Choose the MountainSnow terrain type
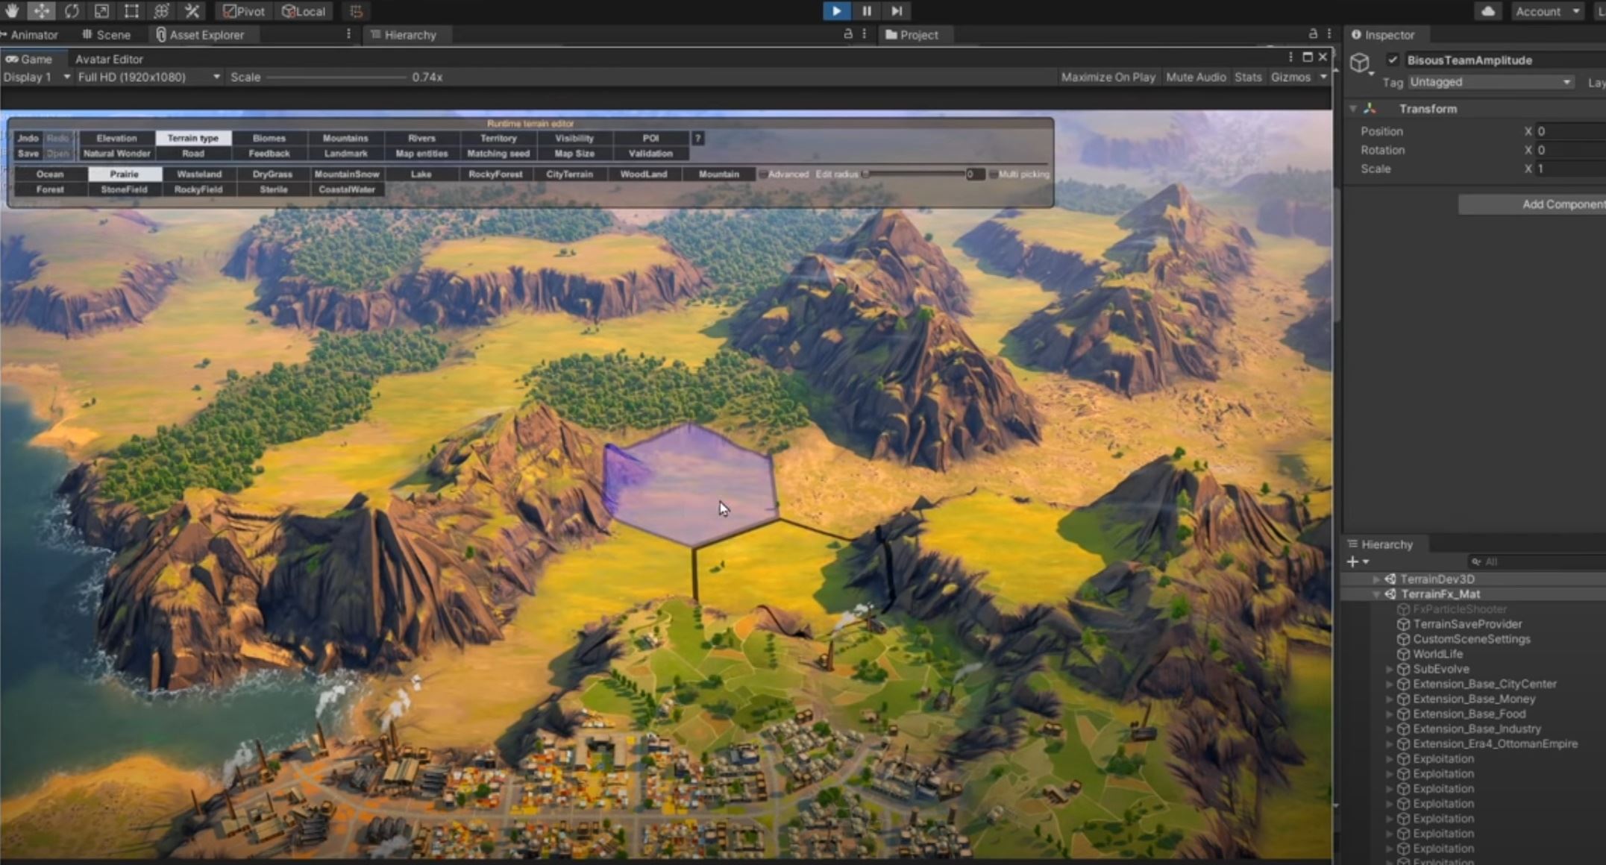Screen dimensions: 1606x865 [x=347, y=174]
